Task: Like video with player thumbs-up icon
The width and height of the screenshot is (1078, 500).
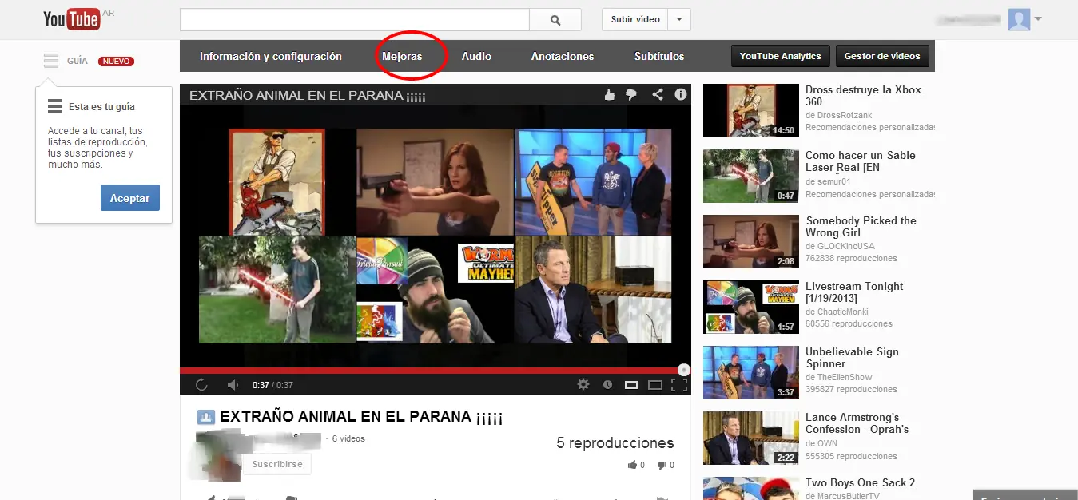Action: click(x=610, y=95)
